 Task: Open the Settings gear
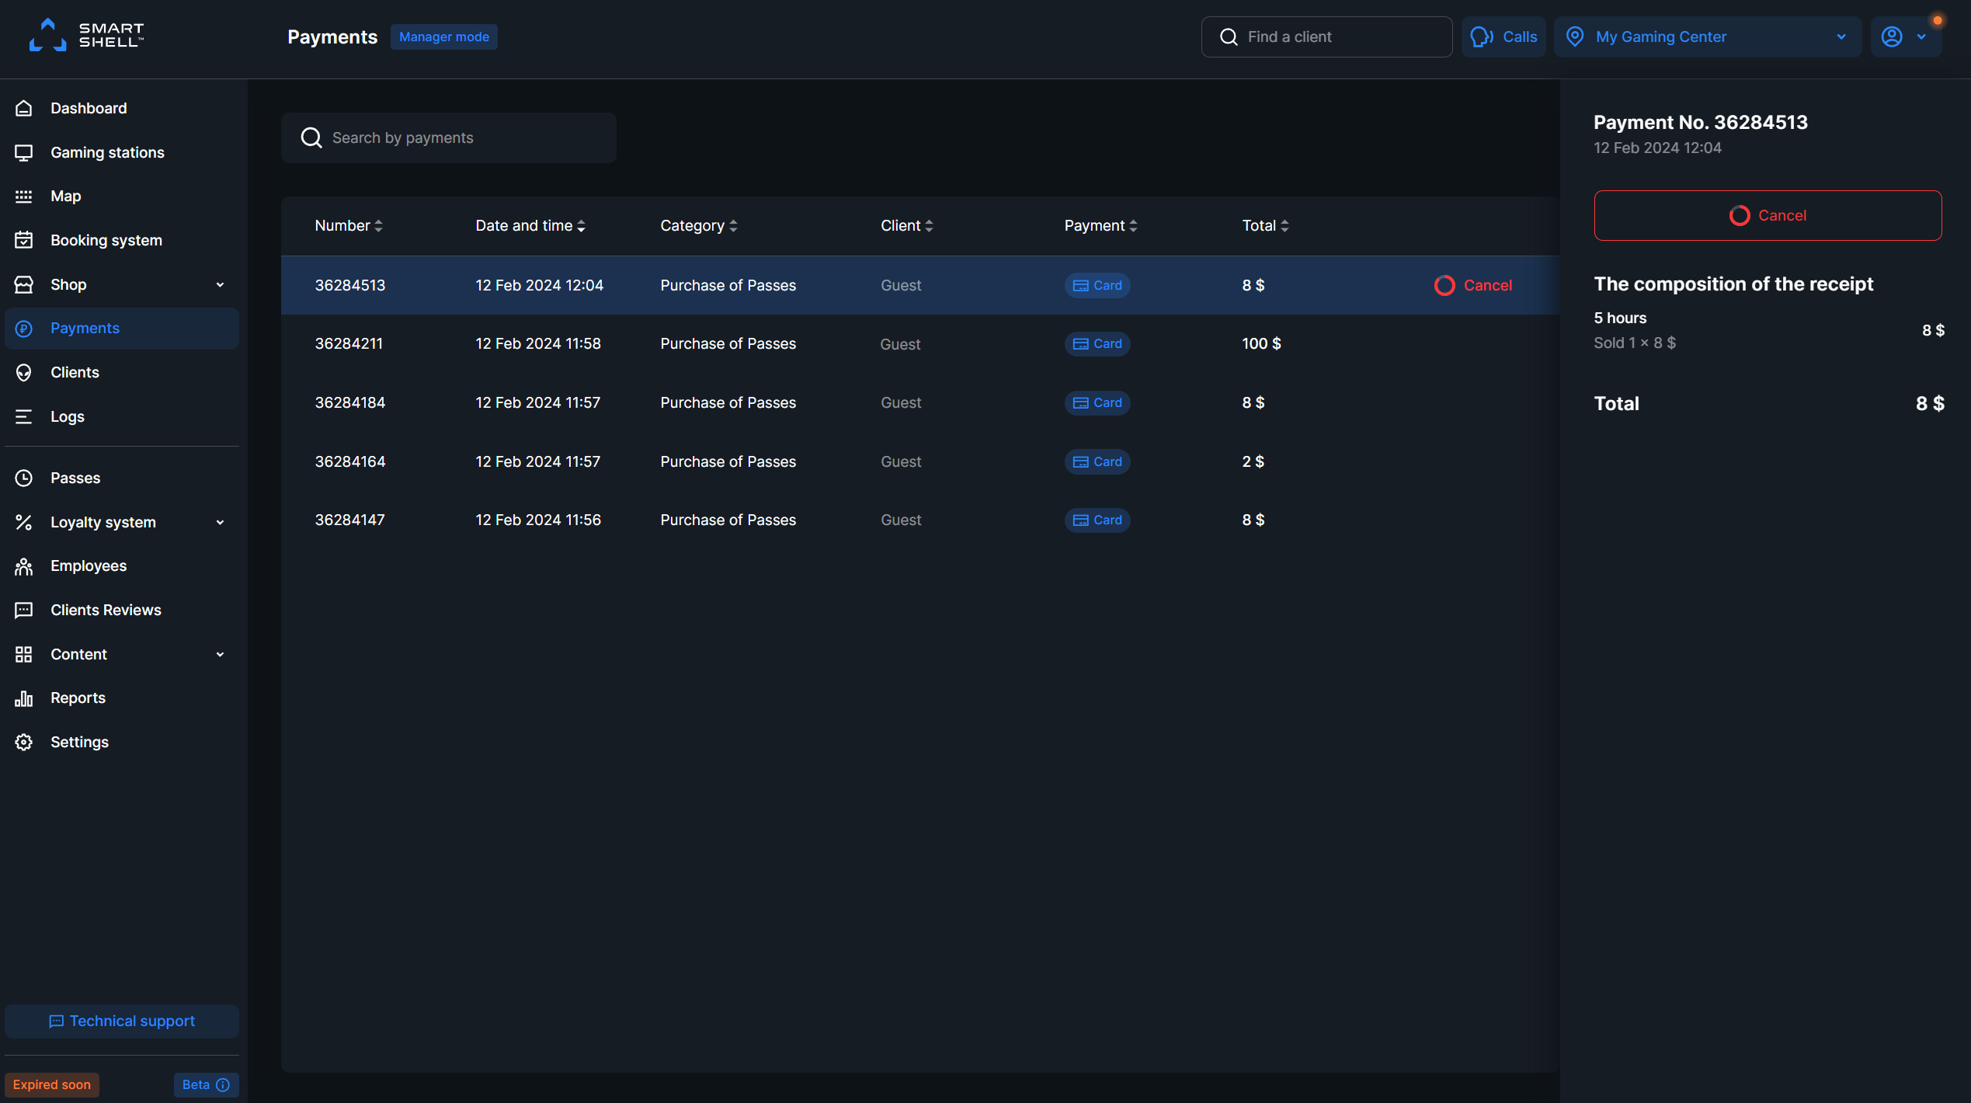[23, 742]
